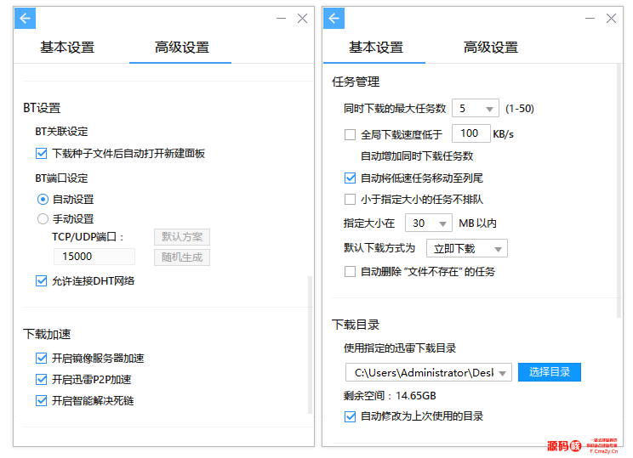Enable 自动删除"文件不存在"的任务 checkbox

(x=350, y=272)
